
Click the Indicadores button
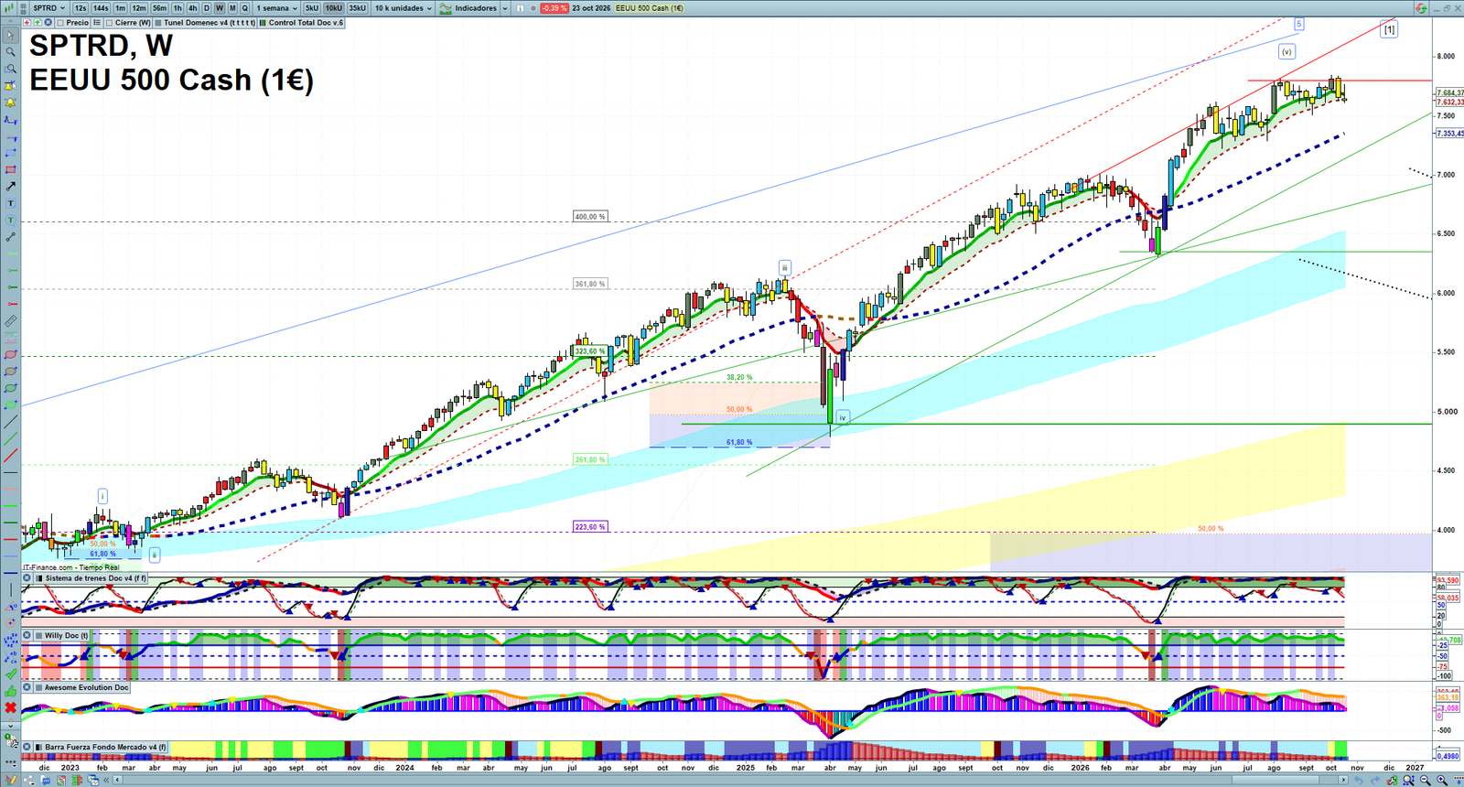click(469, 8)
